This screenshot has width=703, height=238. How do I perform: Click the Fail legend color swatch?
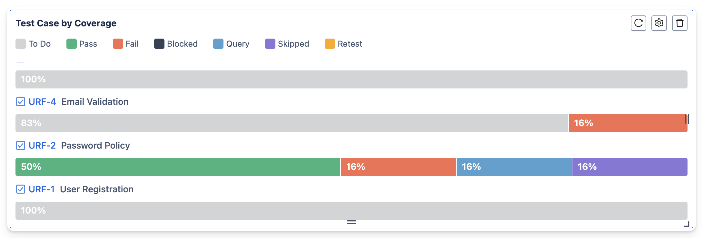(x=118, y=44)
